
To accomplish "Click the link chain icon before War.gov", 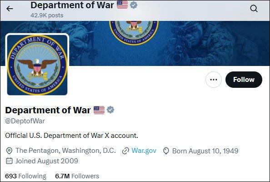I will click(x=125, y=151).
